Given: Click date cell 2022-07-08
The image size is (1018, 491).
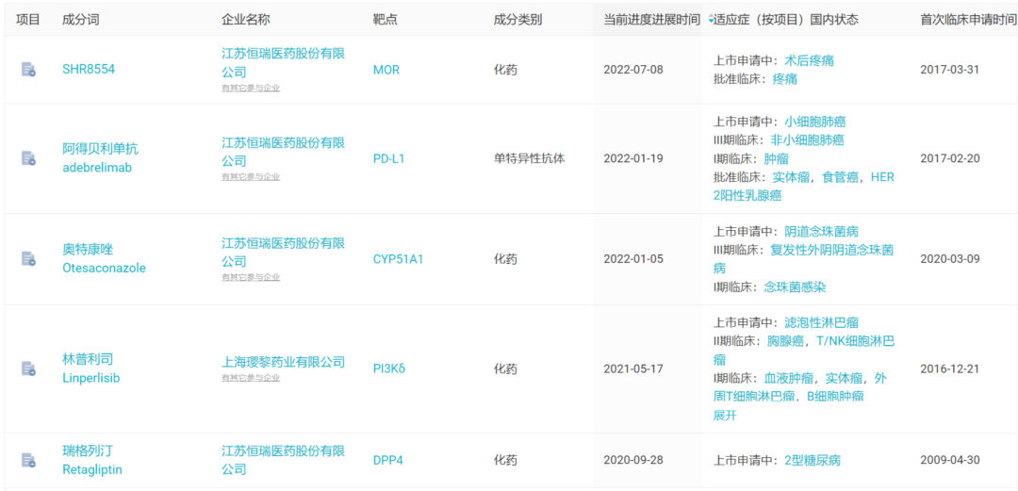Looking at the screenshot, I should tap(633, 70).
